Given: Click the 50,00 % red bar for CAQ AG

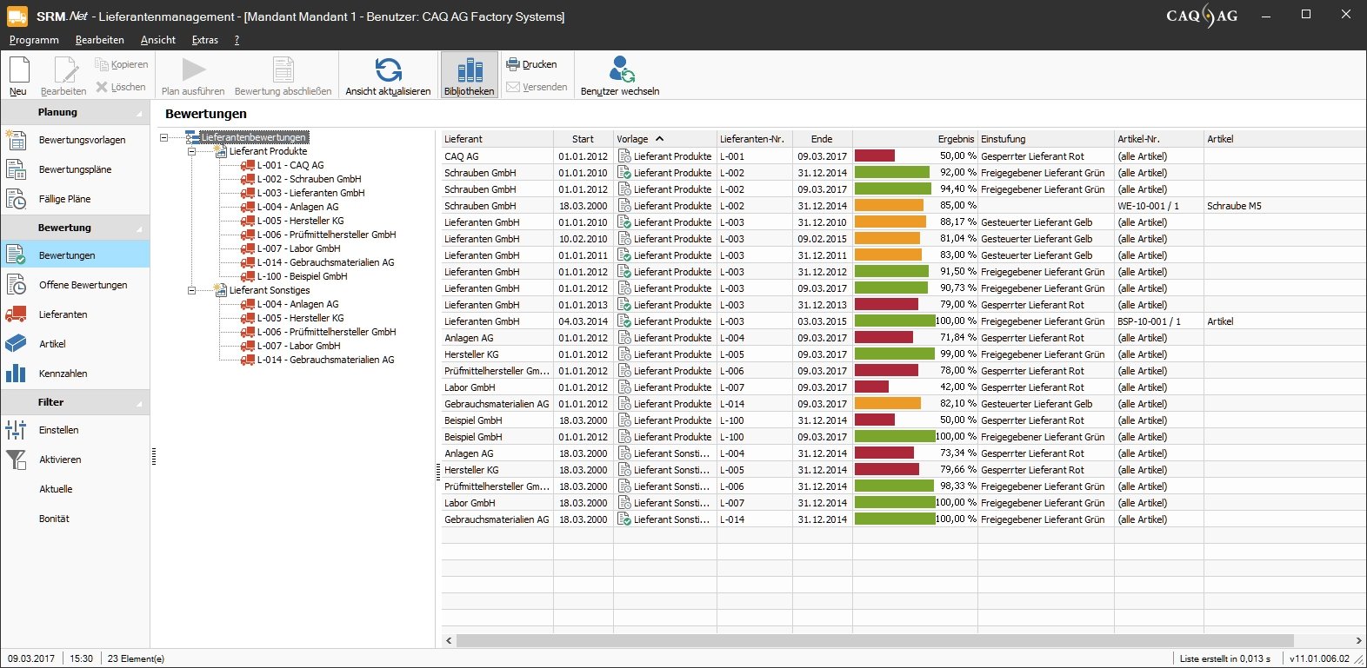Looking at the screenshot, I should click(x=875, y=156).
